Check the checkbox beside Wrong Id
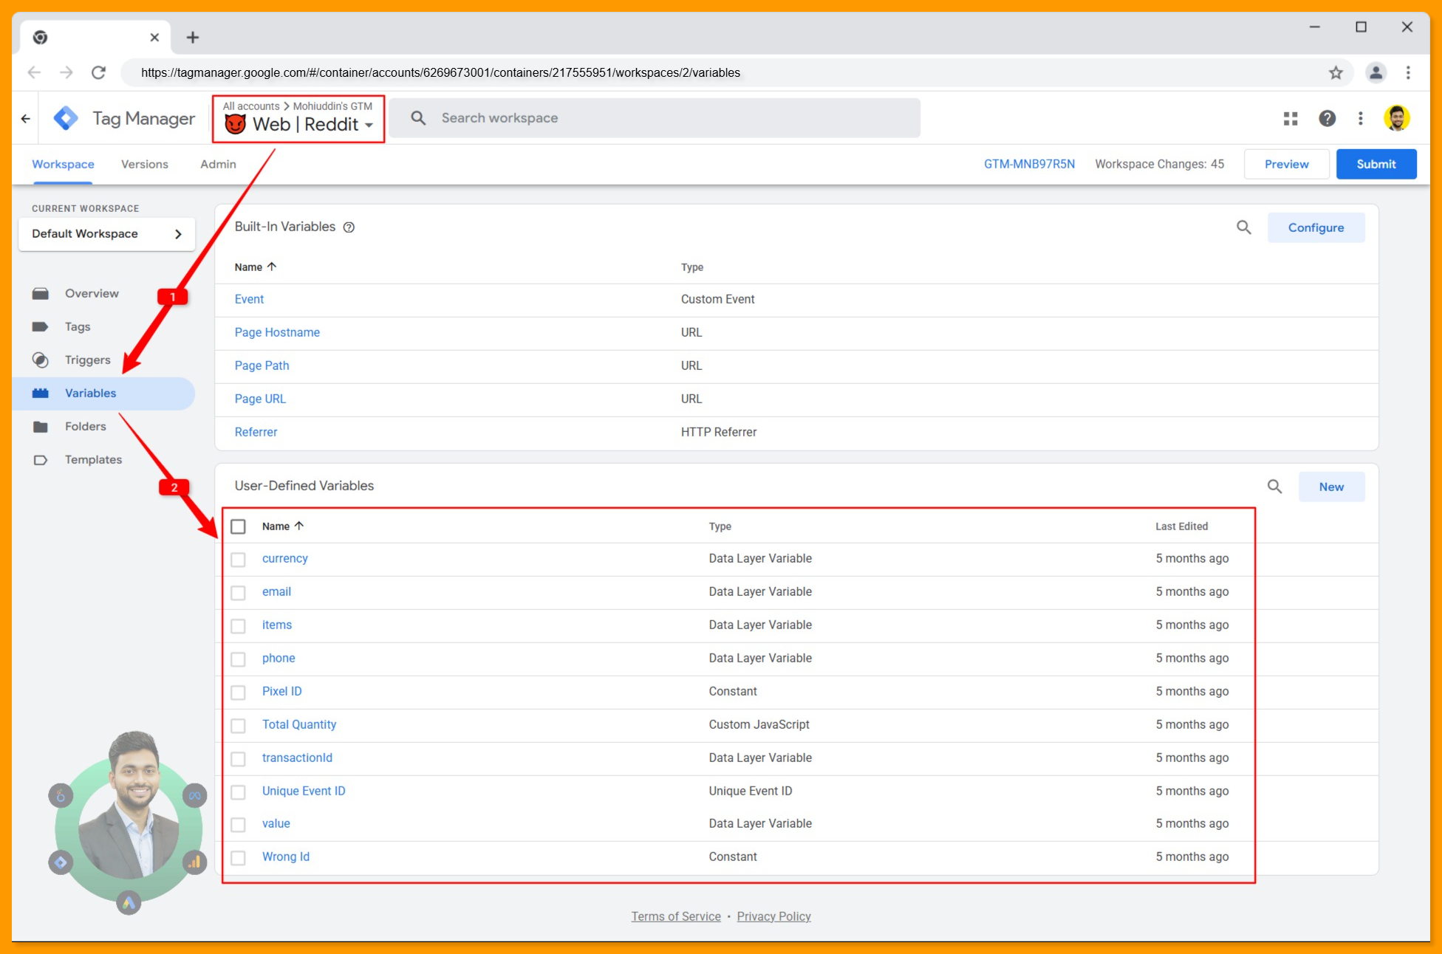 (x=238, y=857)
